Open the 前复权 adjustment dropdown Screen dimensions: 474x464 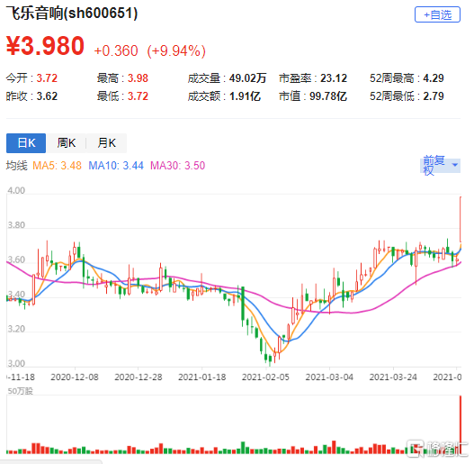tap(440, 166)
